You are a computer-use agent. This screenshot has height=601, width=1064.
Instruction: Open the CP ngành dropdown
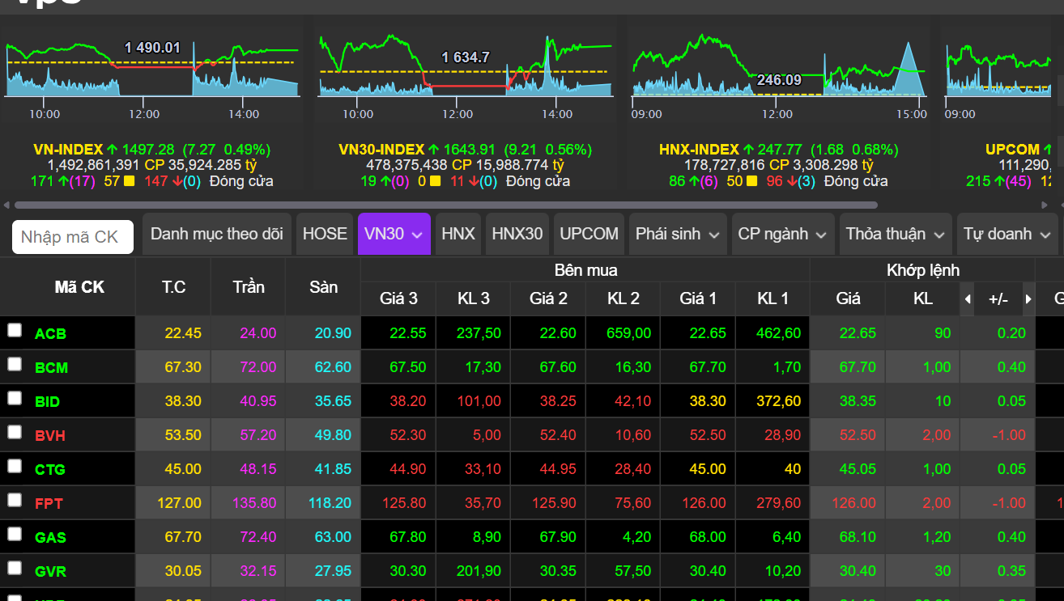[x=782, y=234]
